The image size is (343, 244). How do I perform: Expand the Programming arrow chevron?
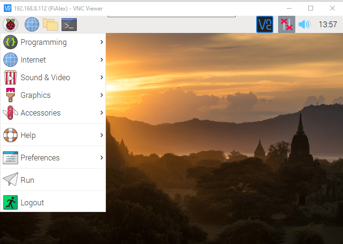(102, 42)
